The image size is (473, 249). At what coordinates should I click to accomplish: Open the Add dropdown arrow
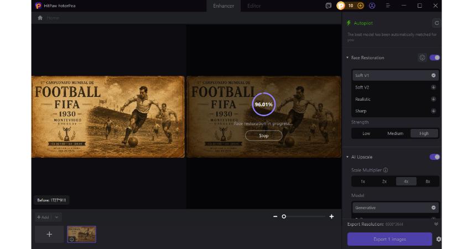click(57, 217)
